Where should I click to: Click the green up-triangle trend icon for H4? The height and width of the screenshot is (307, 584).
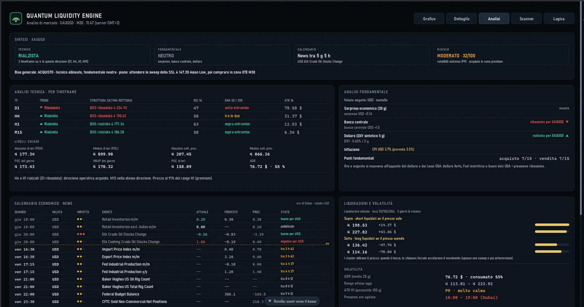click(41, 116)
